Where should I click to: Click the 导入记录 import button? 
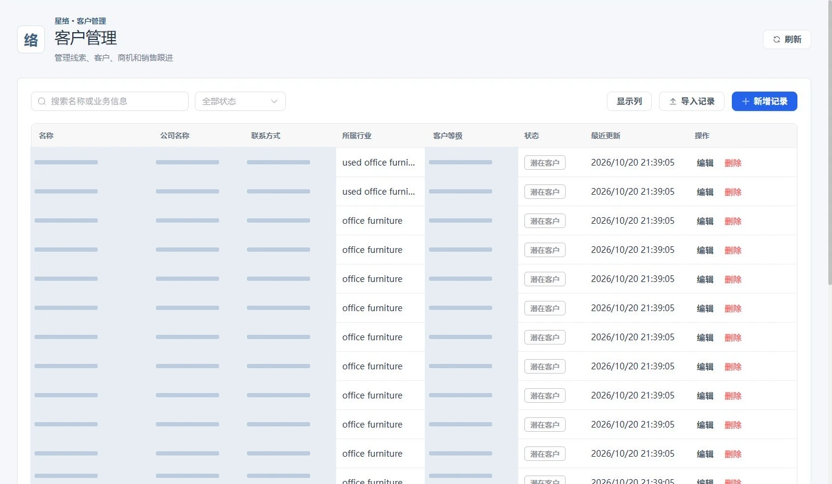tap(692, 101)
